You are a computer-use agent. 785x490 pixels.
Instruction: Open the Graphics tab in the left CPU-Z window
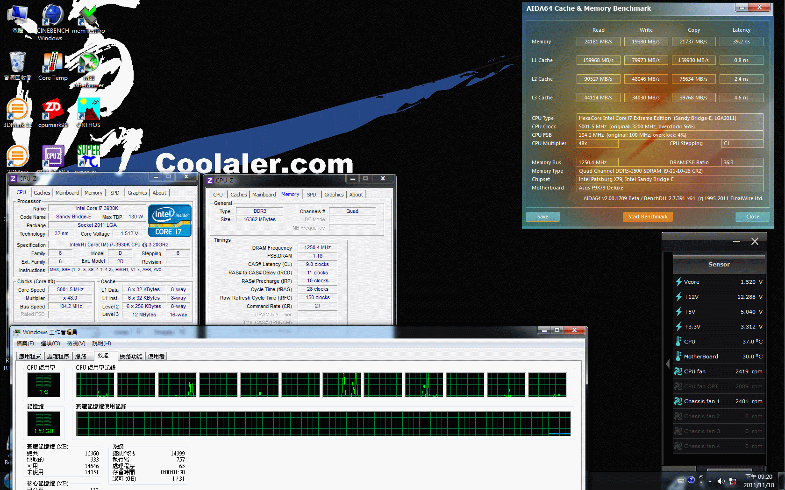137,193
